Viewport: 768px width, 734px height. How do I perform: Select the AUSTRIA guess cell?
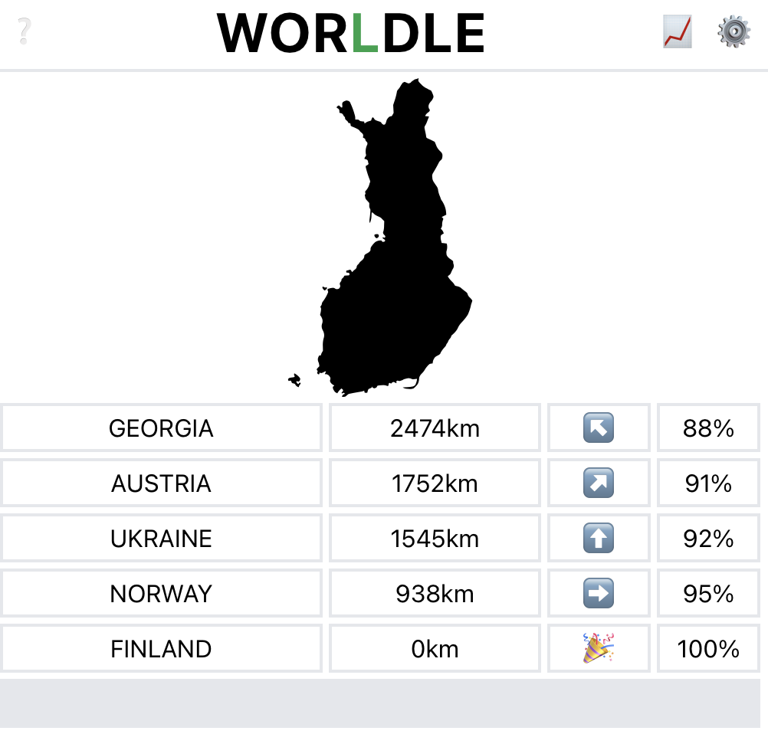point(161,483)
